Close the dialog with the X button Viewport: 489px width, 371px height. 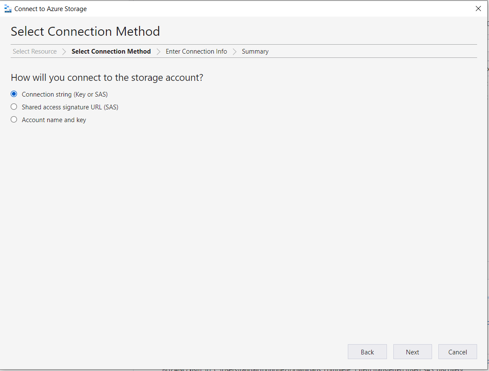point(478,9)
